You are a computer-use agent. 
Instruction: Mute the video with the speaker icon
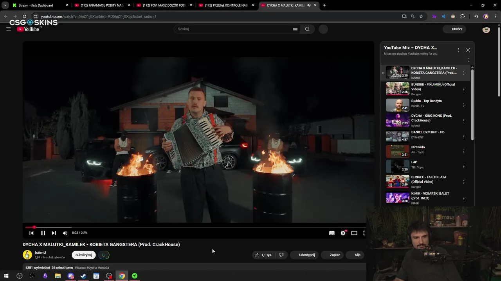65,233
